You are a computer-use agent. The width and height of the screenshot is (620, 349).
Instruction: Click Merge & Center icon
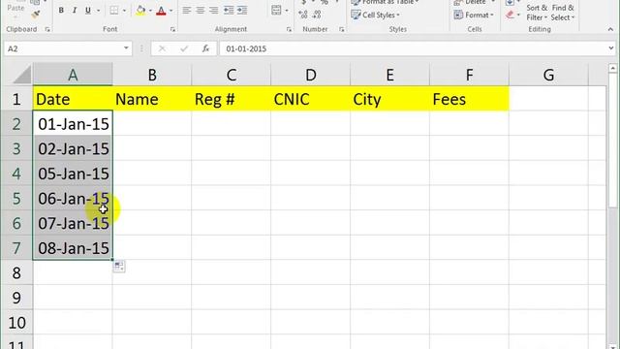pos(276,11)
